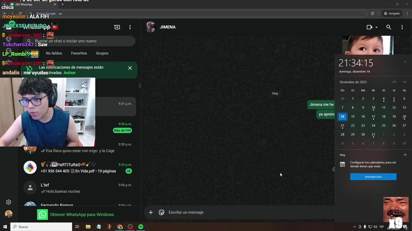This screenshot has height=231, width=412.
Task: Select today 14 in the calendar
Action: [x=342, y=117]
